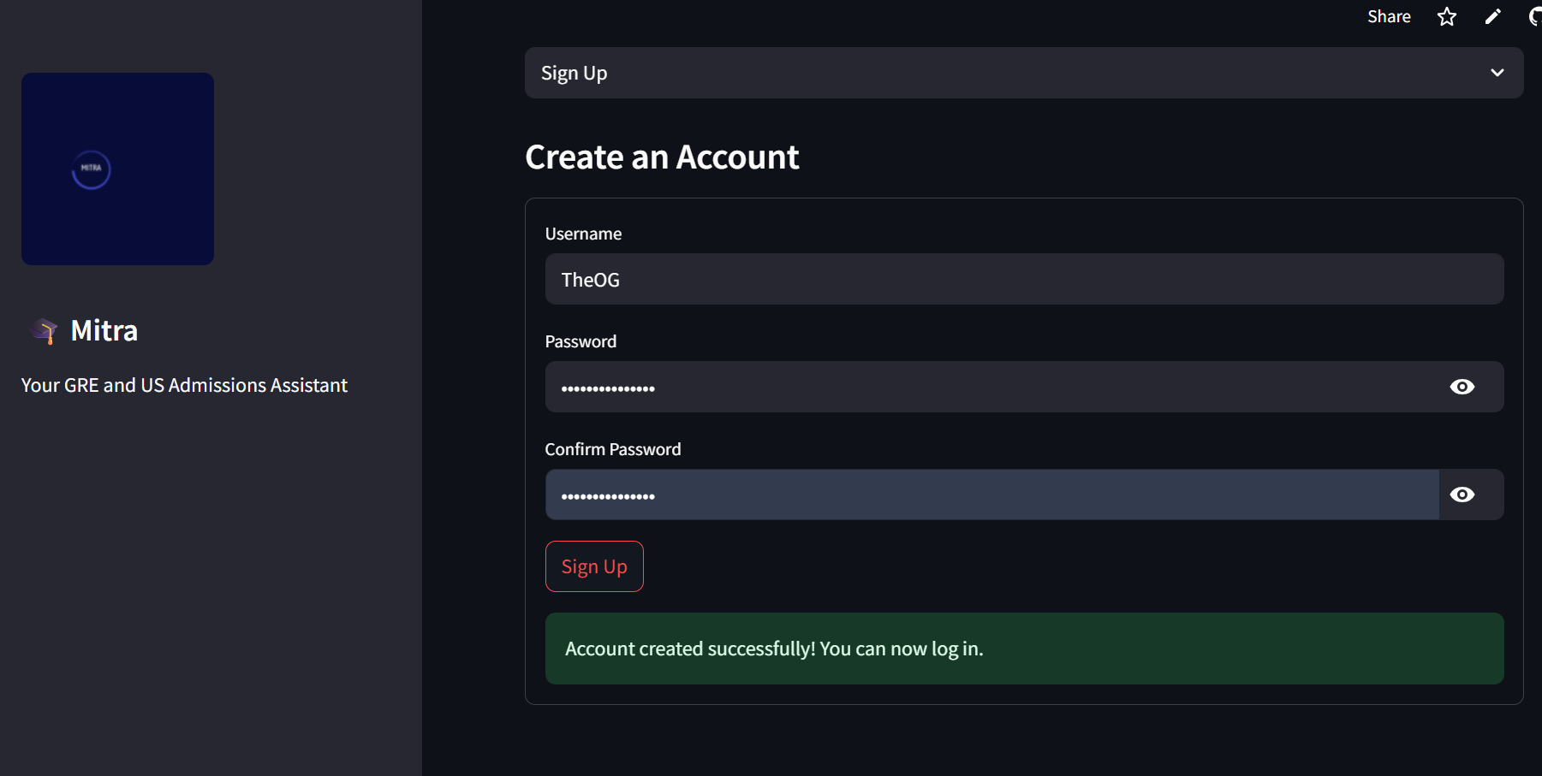Show the Password field's hidden text
This screenshot has height=776, width=1542.
(1462, 387)
